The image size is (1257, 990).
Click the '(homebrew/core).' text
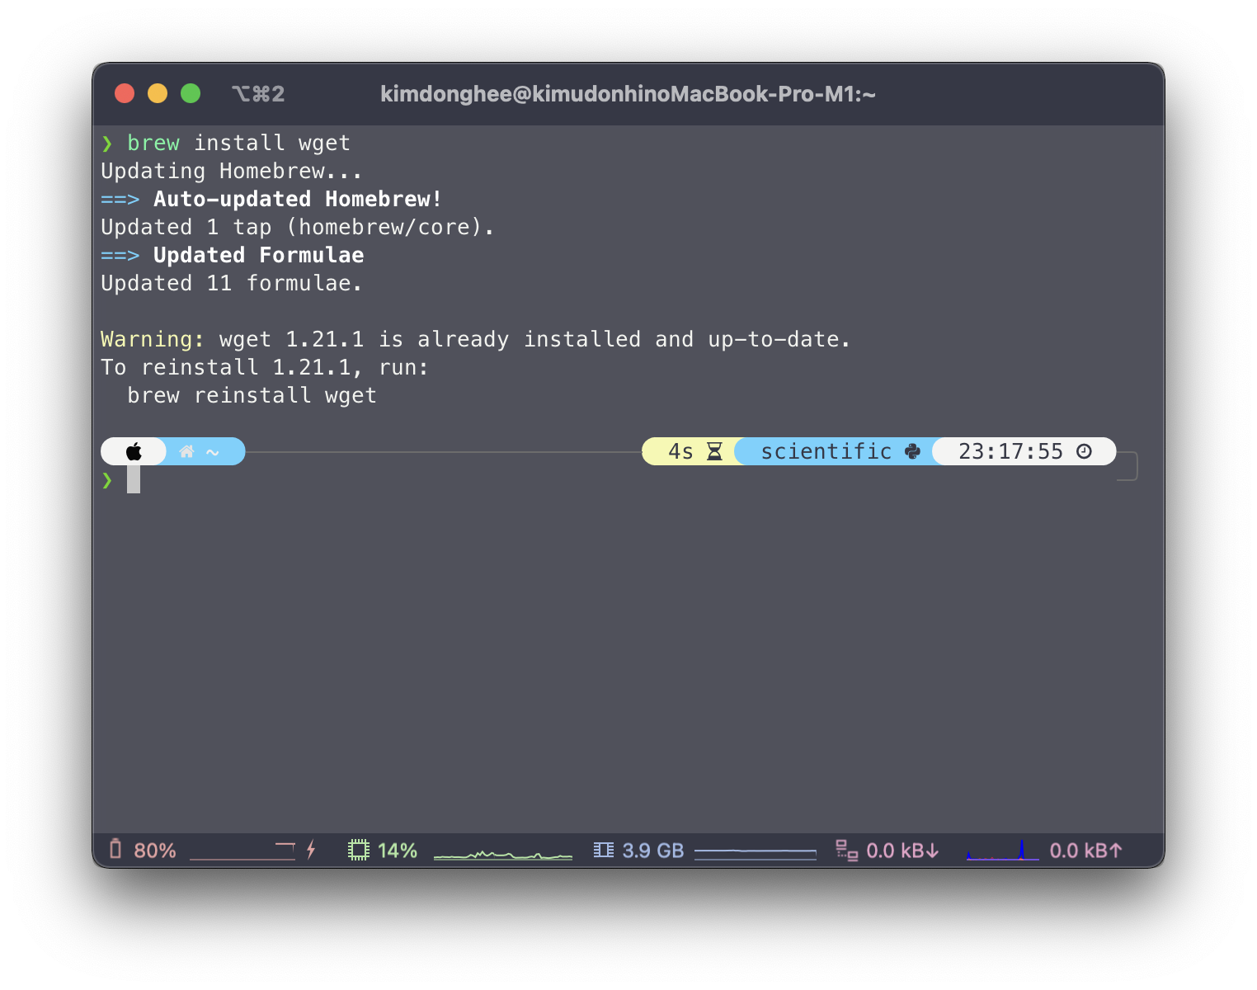[390, 227]
